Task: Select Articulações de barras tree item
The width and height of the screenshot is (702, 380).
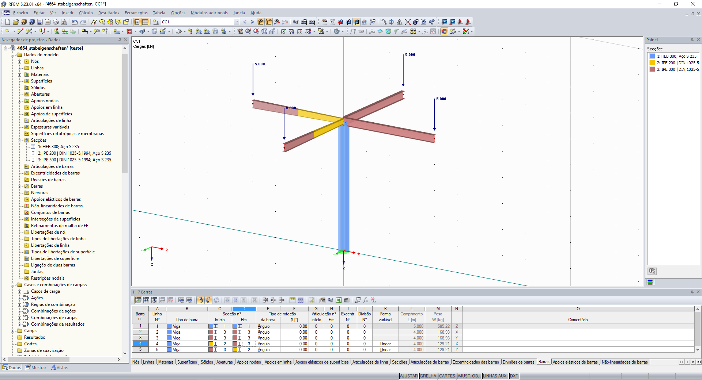Action: pos(52,166)
